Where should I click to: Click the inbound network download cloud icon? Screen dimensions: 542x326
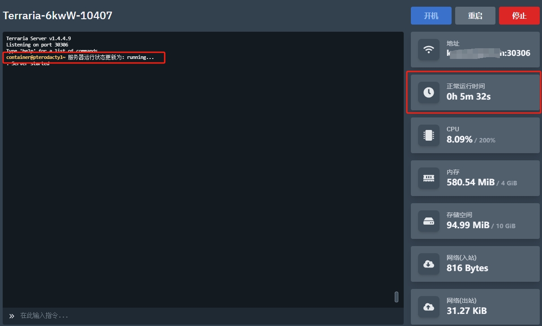pos(429,264)
